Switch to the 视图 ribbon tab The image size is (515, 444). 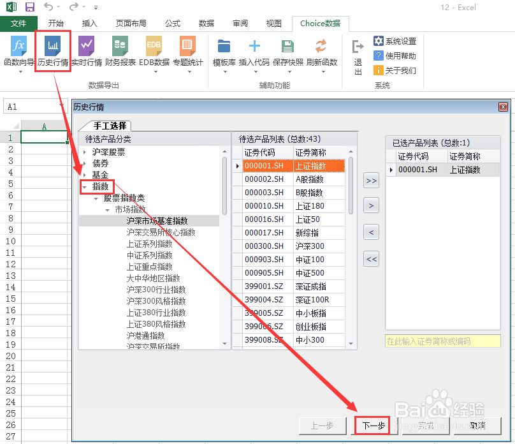274,24
